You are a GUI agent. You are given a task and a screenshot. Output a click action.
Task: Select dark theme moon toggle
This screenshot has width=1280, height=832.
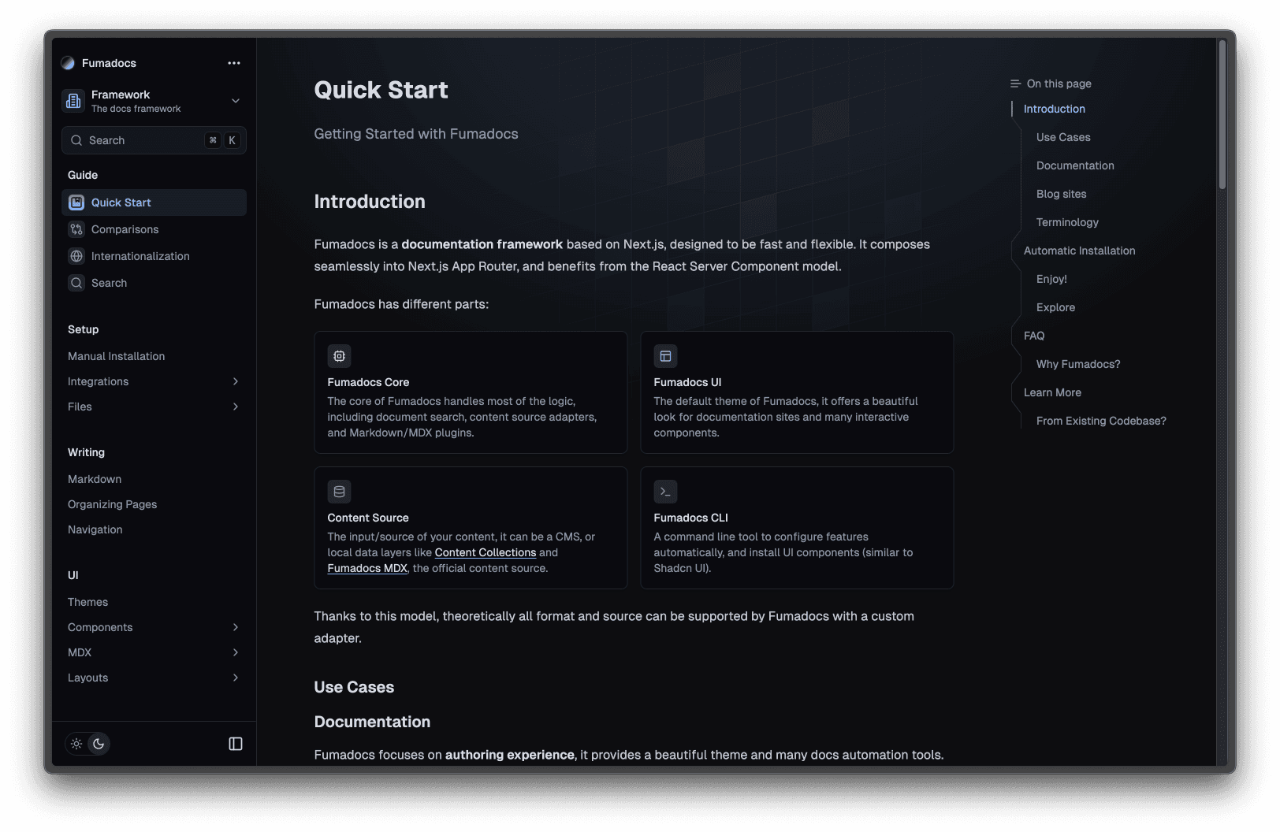(x=99, y=744)
